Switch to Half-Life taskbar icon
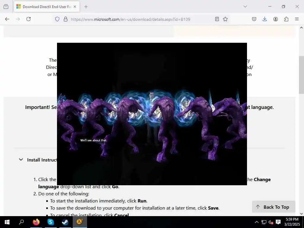The height and width of the screenshot is (228, 304). (80, 222)
